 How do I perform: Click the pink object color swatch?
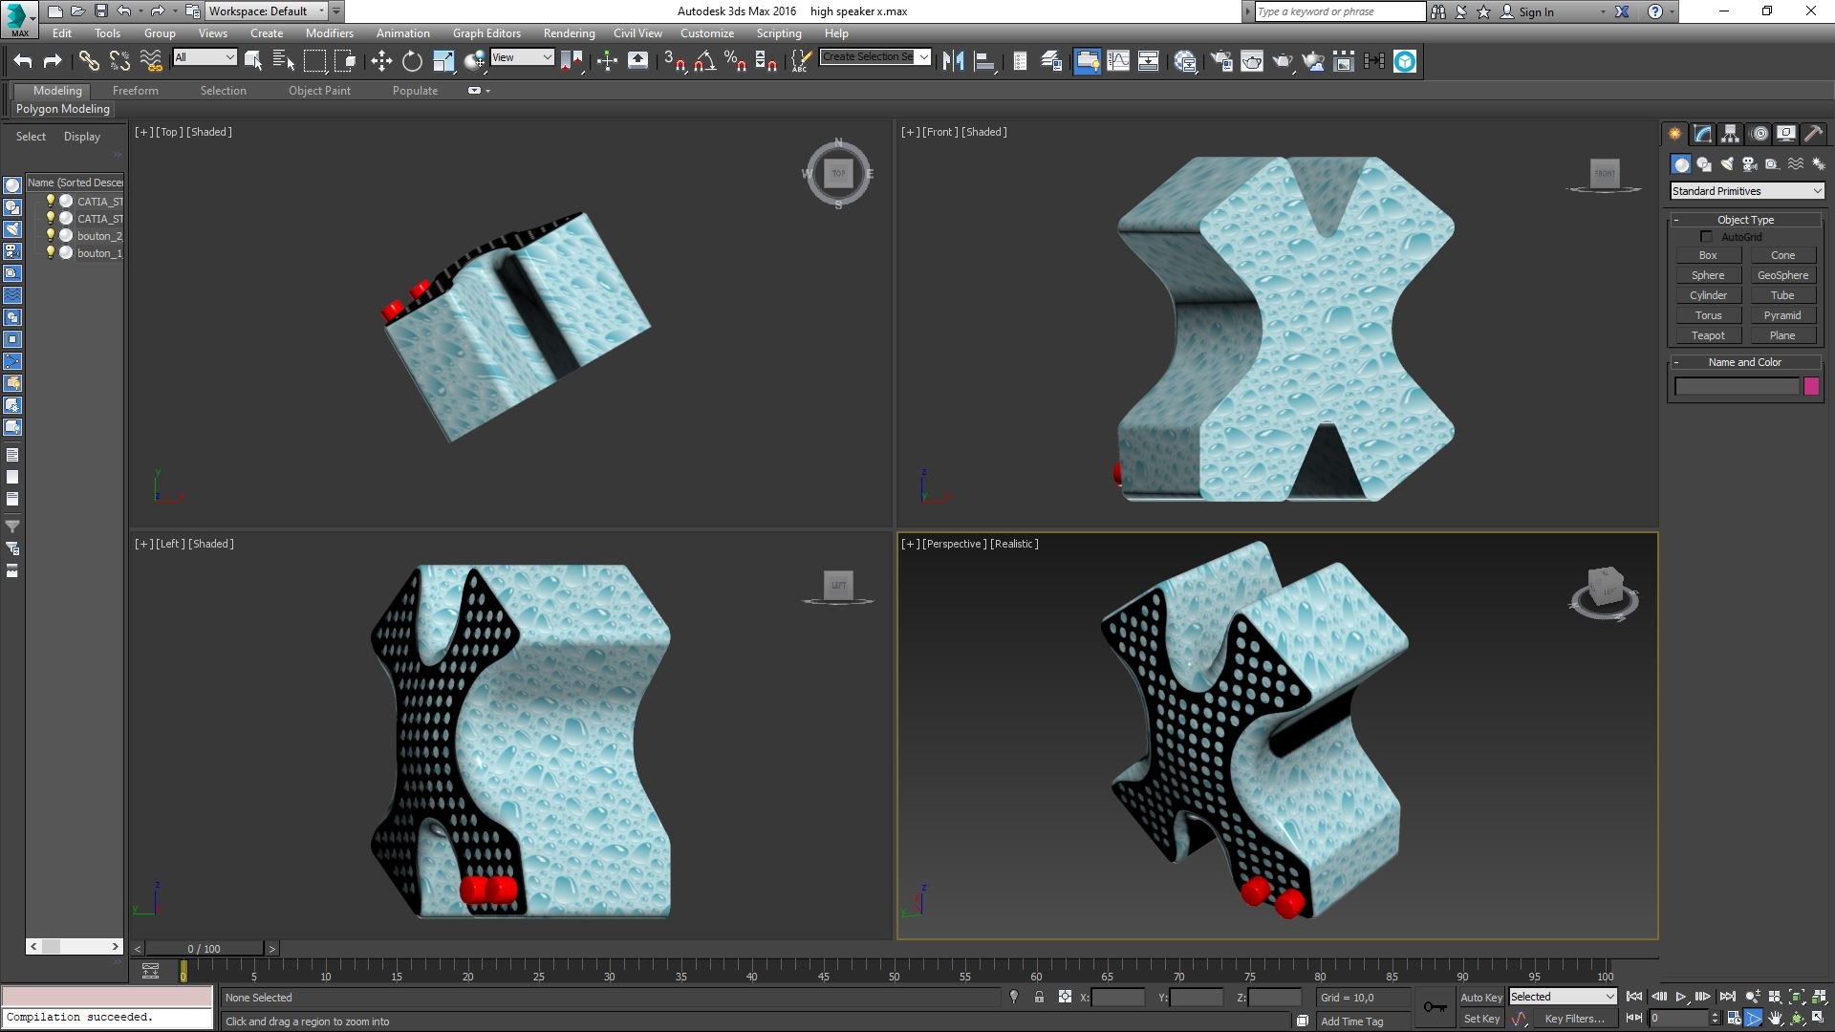[x=1811, y=387]
